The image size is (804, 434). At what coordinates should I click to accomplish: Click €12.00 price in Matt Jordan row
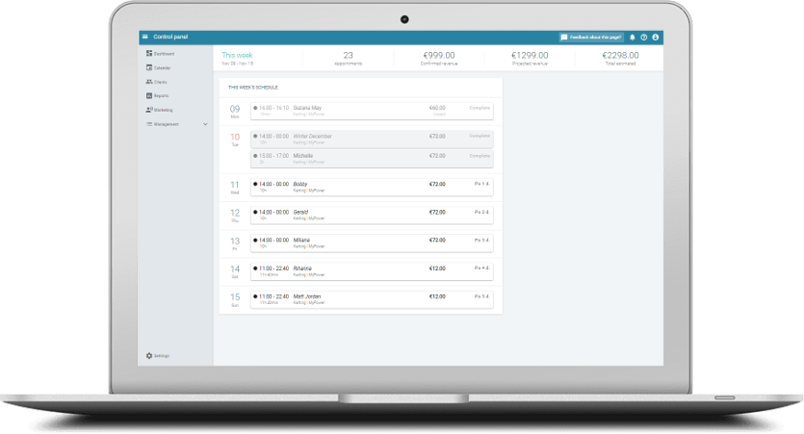(x=437, y=296)
